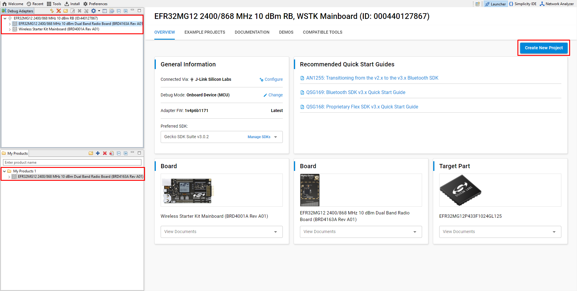
Task: Expand all in My Products panel
Action: (x=126, y=153)
